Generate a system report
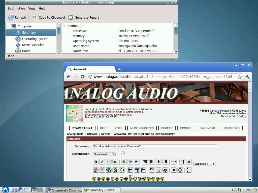The width and height of the screenshot is (258, 193). click(x=84, y=18)
